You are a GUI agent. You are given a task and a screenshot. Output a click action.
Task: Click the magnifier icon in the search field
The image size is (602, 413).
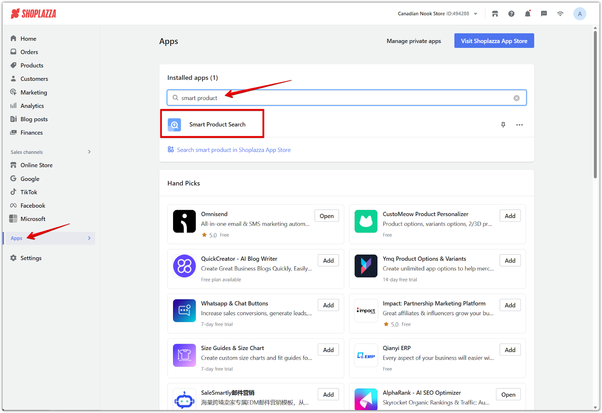click(175, 98)
